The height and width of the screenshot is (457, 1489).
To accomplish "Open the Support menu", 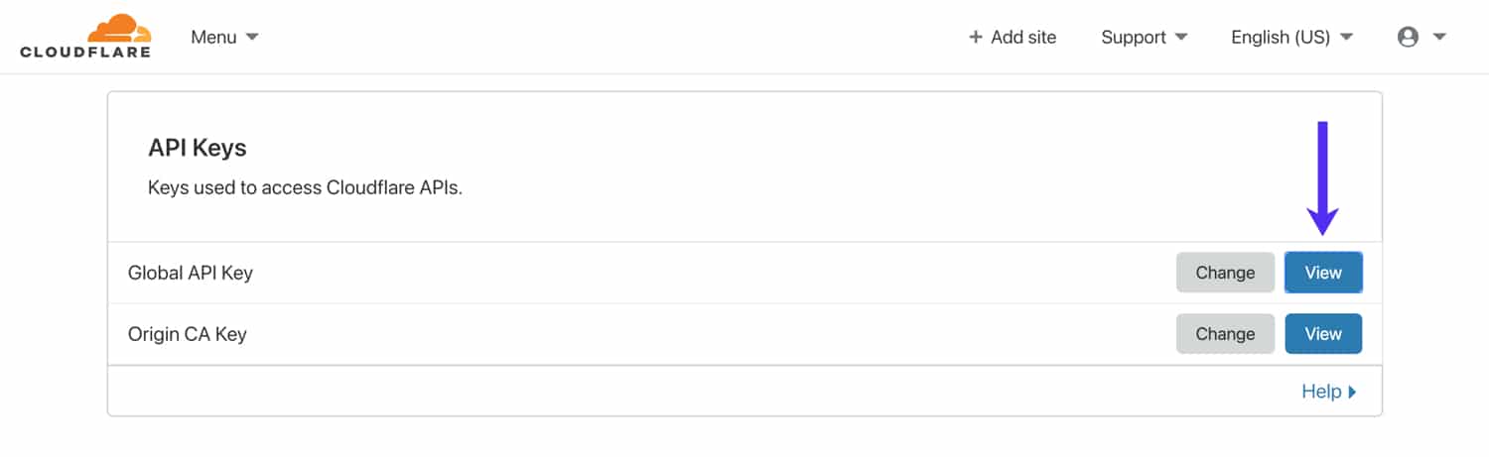I will (x=1133, y=38).
